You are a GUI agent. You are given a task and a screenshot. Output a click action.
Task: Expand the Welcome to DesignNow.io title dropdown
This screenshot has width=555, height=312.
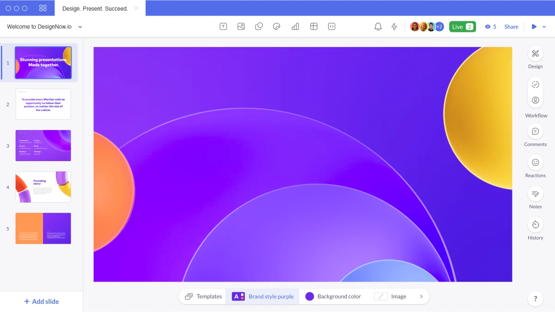click(80, 27)
